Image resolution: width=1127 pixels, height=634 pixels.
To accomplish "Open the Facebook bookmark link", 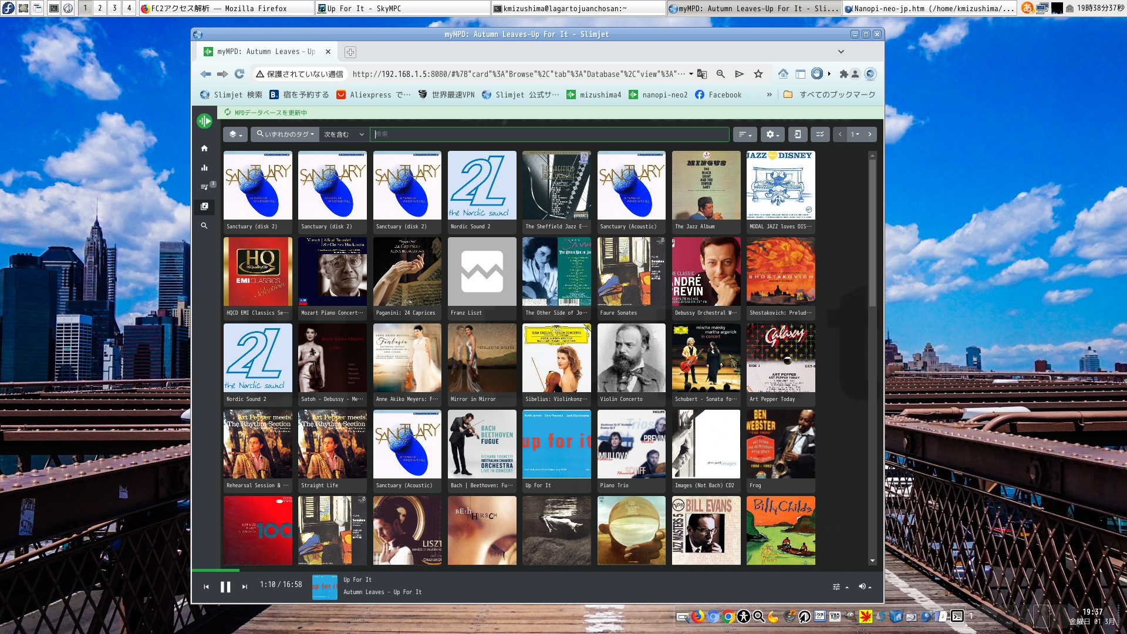I will pos(718,95).
